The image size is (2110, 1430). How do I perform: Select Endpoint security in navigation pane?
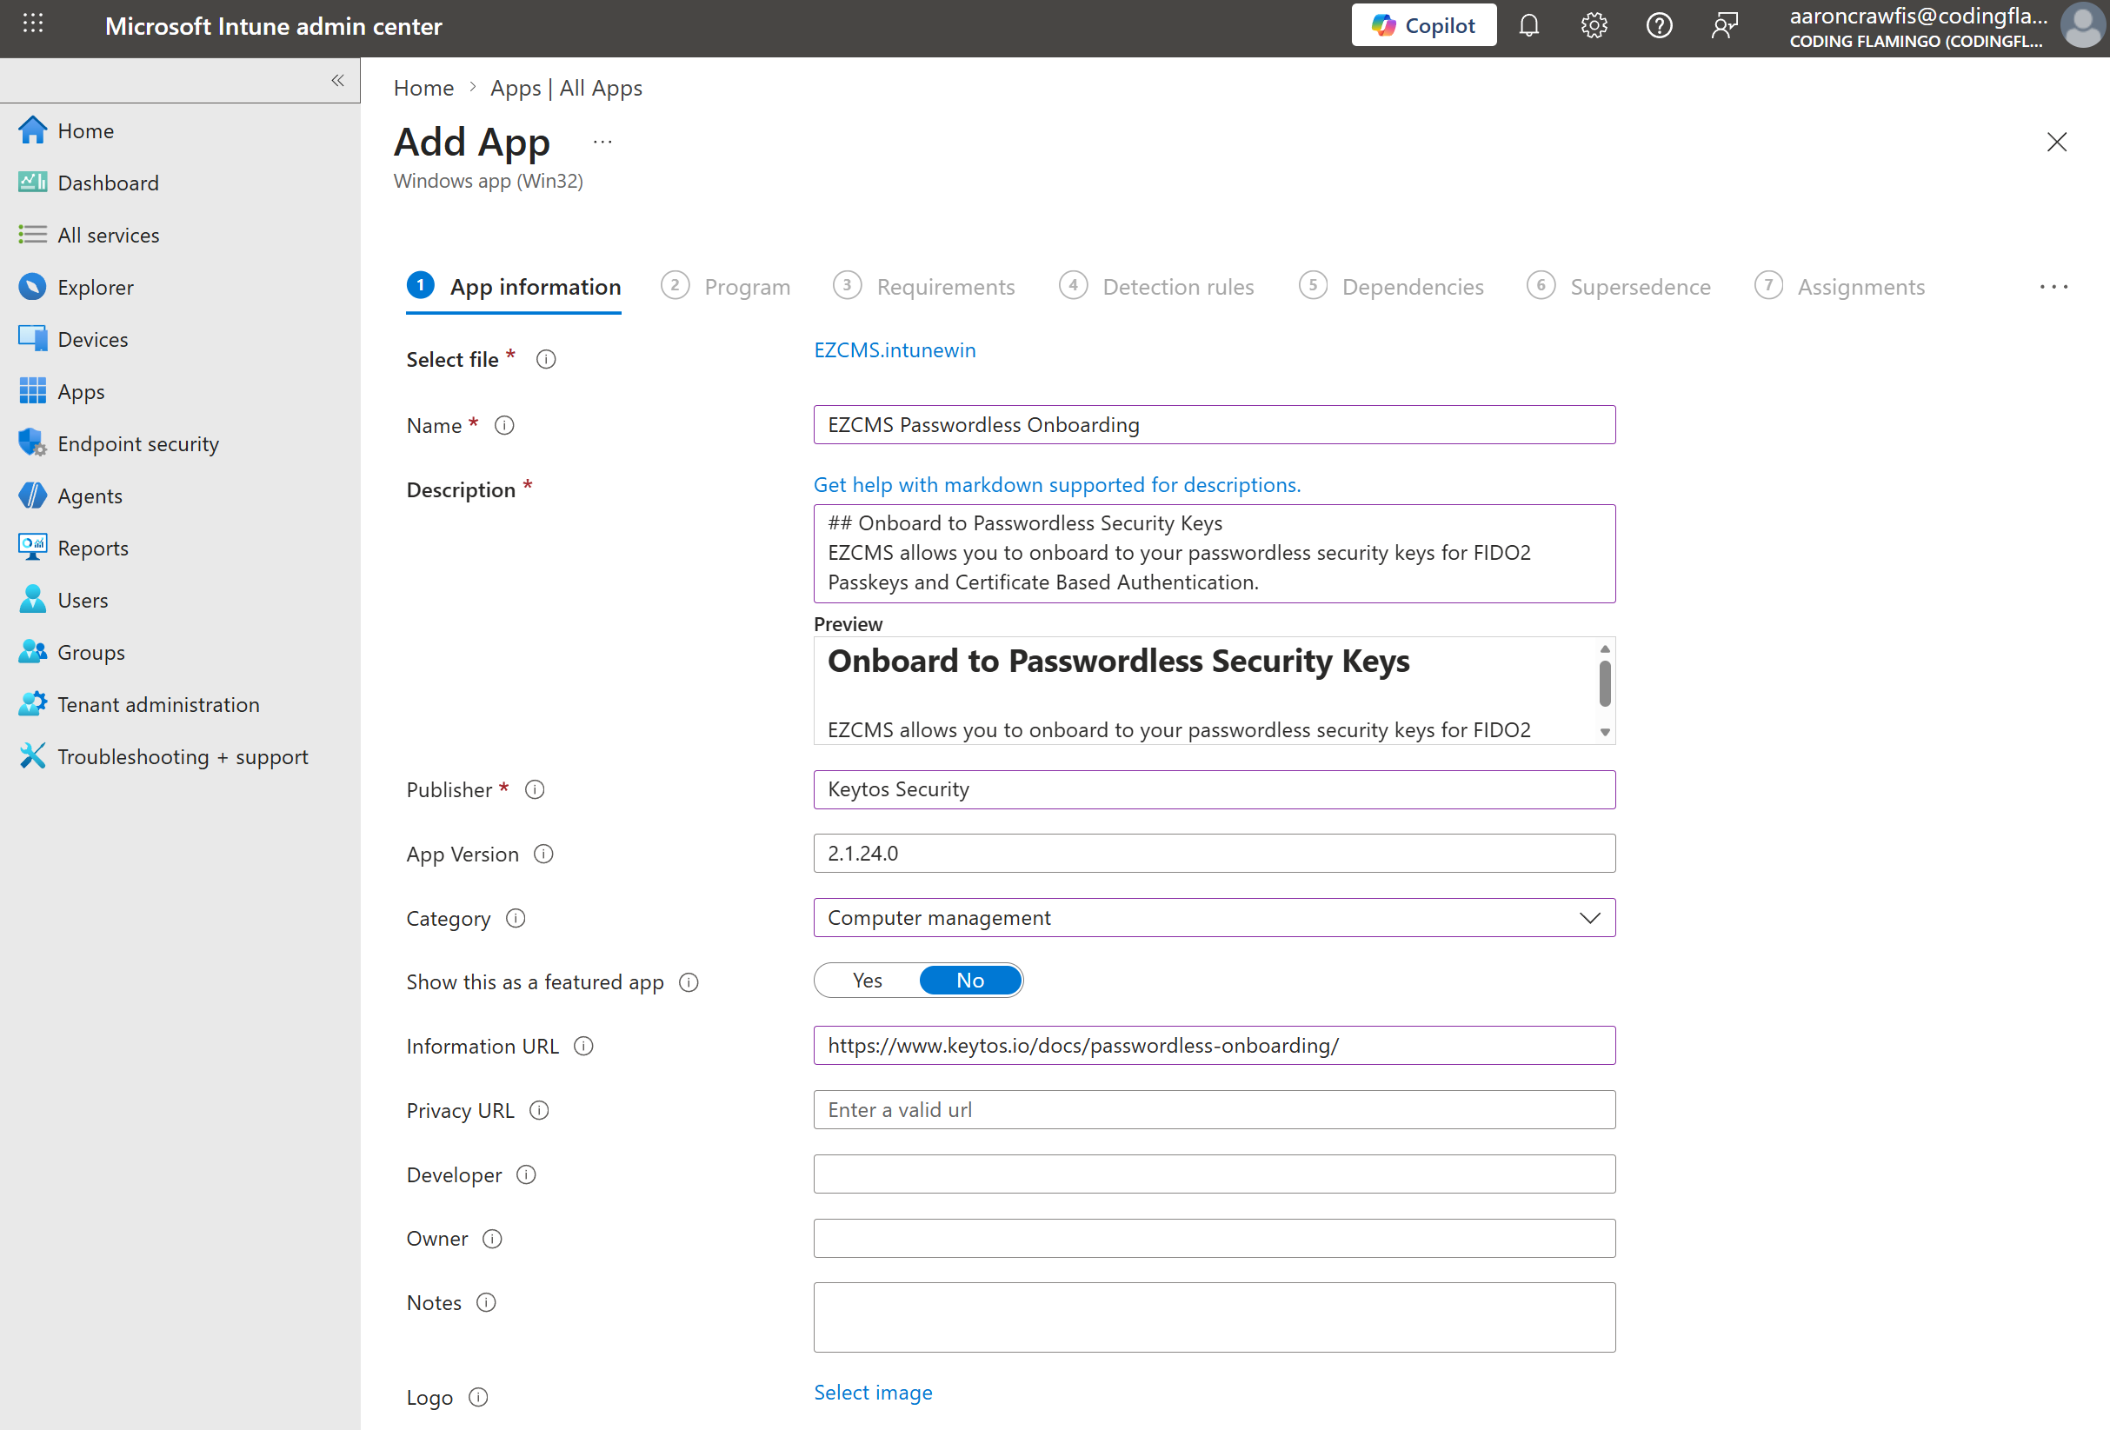click(137, 443)
